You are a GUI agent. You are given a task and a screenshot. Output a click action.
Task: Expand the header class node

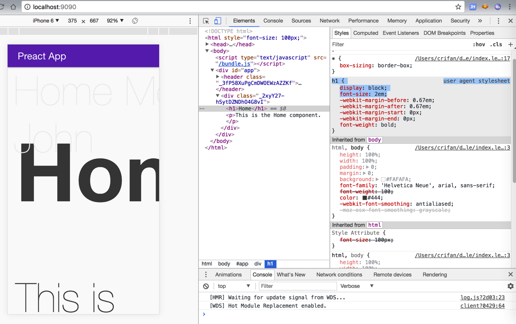point(218,76)
